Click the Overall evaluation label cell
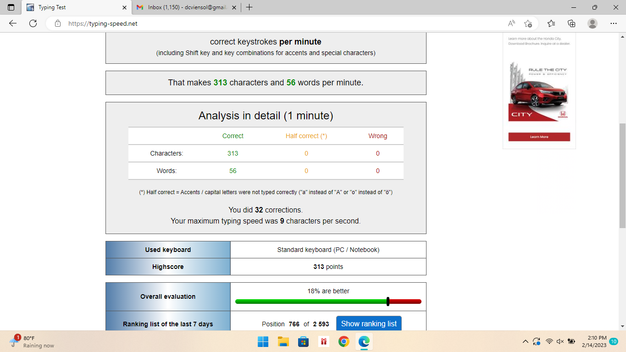 coord(168,296)
